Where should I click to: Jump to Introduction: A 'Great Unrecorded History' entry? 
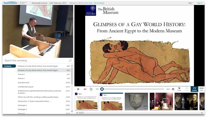point(44,101)
